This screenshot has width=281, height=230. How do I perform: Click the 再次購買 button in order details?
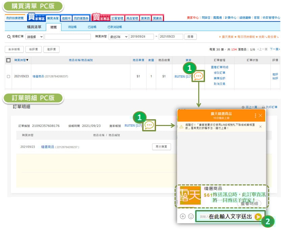(x=161, y=147)
